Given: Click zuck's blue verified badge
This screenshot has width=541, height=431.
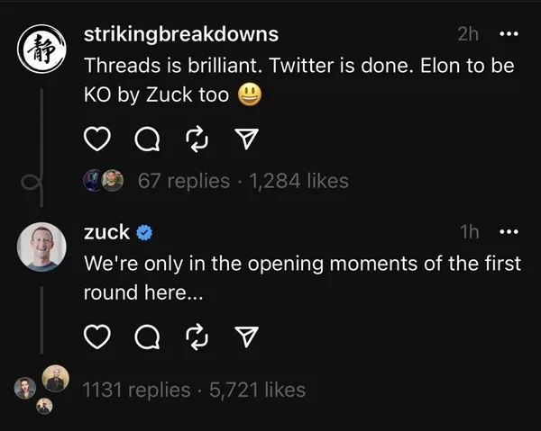Looking at the screenshot, I should tap(144, 233).
